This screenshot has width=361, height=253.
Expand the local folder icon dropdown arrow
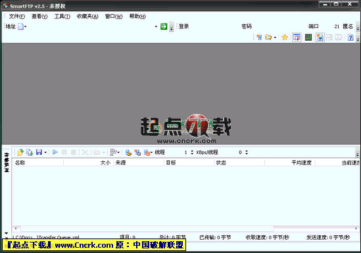275,38
